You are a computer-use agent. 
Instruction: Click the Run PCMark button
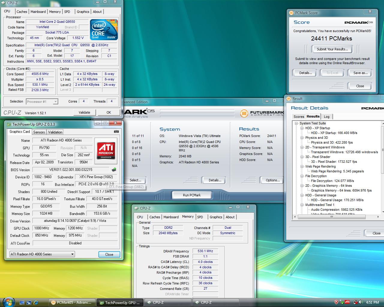(192, 195)
